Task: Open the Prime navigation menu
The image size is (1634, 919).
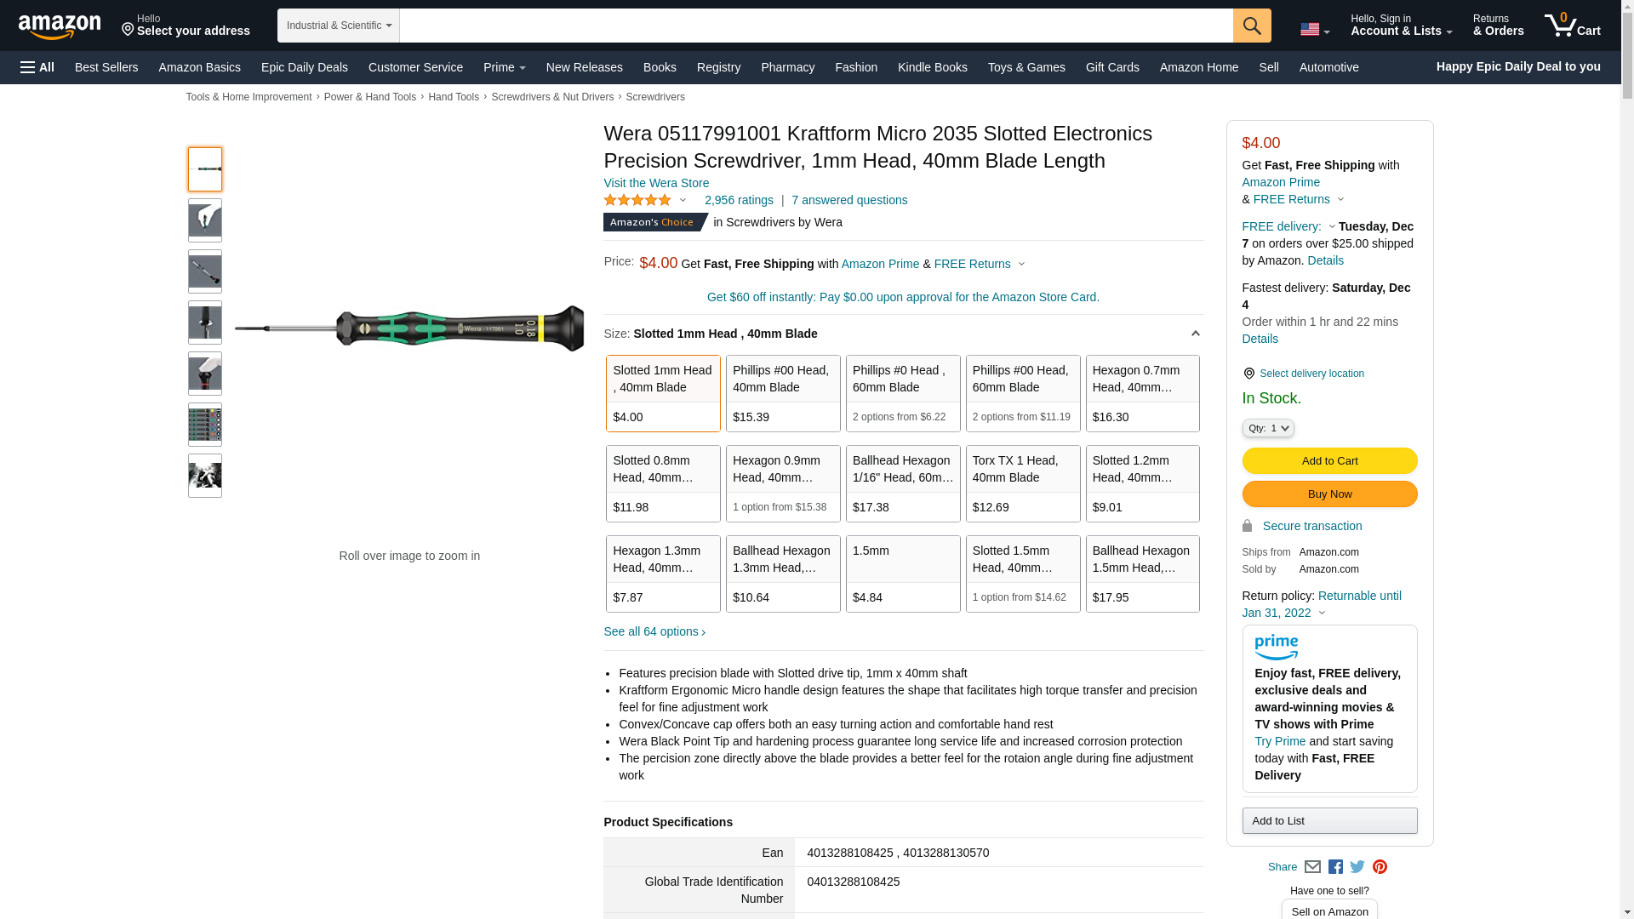Action: pyautogui.click(x=504, y=67)
